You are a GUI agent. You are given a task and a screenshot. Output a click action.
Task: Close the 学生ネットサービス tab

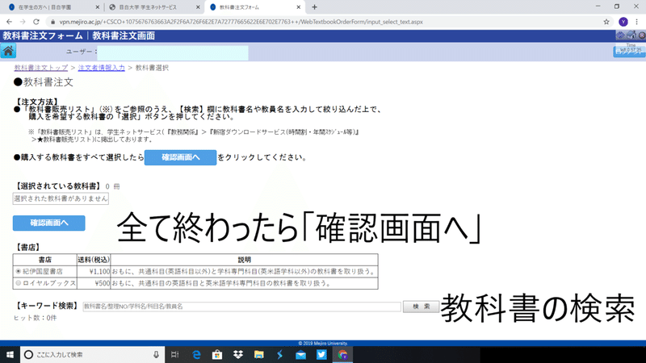coord(198,7)
